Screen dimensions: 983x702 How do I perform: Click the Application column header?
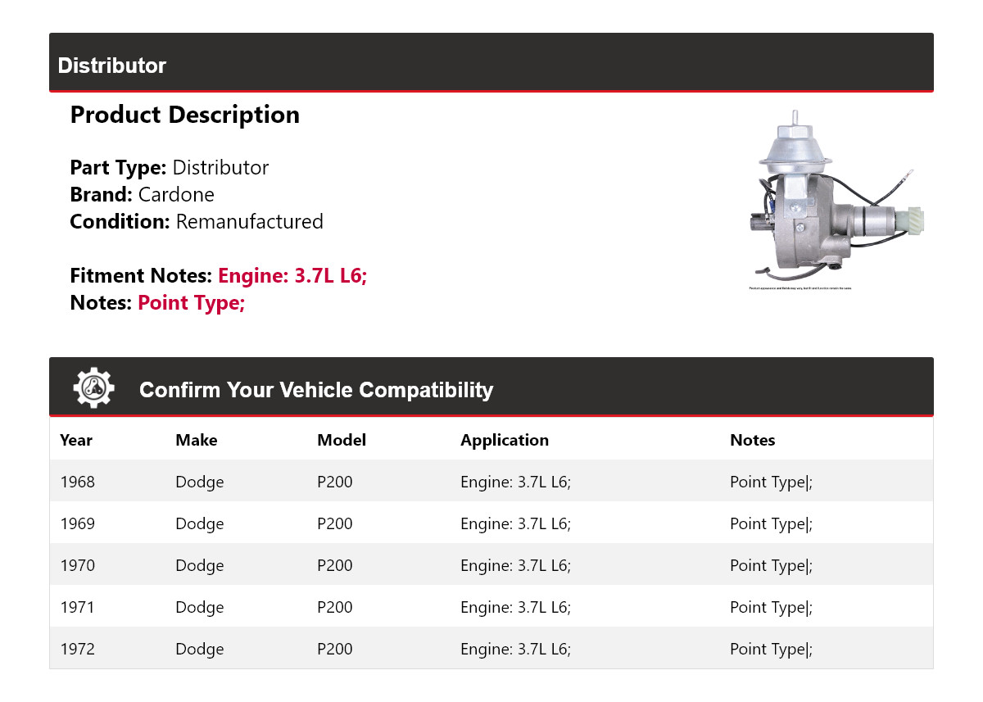point(505,440)
